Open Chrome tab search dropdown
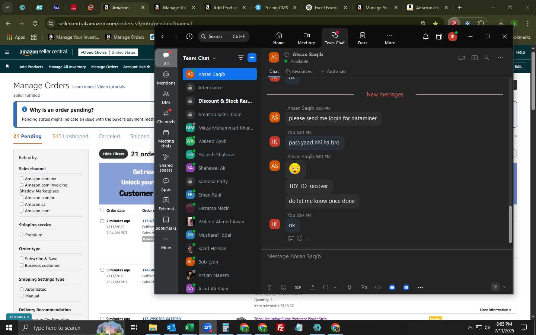This screenshot has height=335, width=536. pos(7,7)
